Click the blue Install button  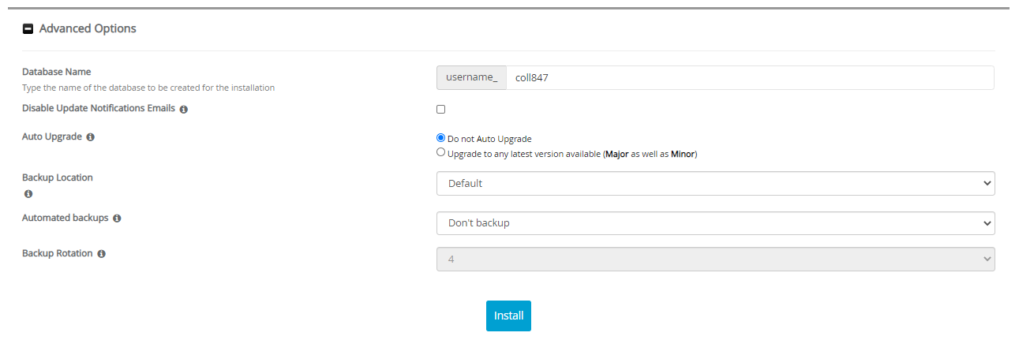click(508, 316)
